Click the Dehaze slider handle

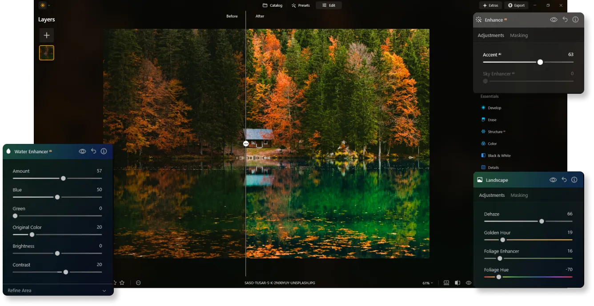pyautogui.click(x=542, y=221)
